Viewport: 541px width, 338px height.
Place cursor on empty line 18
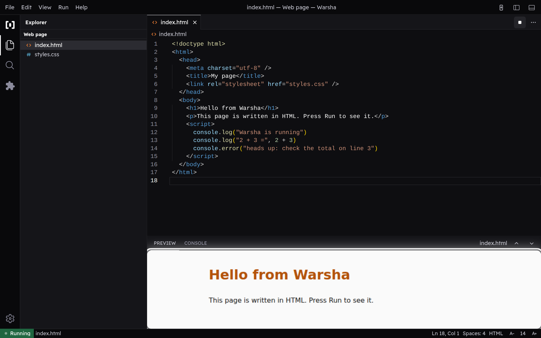[x=355, y=181]
